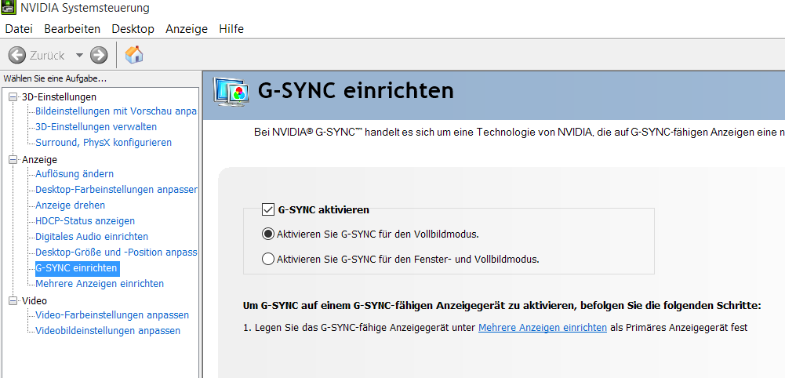Collapse the 3D-Einstellungen tree node
Image resolution: width=785 pixels, height=378 pixels.
(x=13, y=96)
